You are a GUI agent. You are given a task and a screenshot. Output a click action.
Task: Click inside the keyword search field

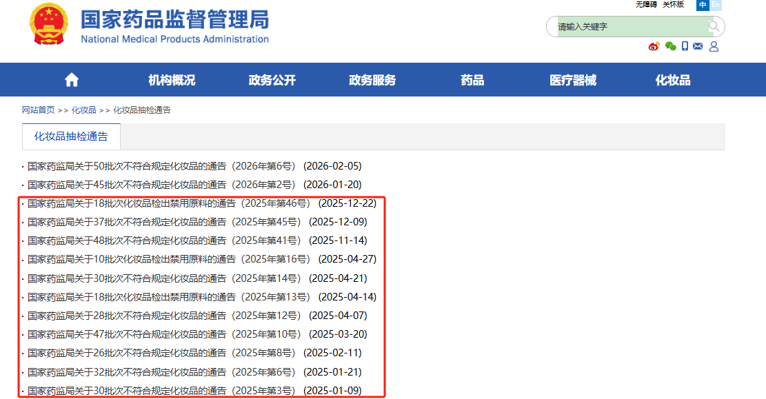621,25
